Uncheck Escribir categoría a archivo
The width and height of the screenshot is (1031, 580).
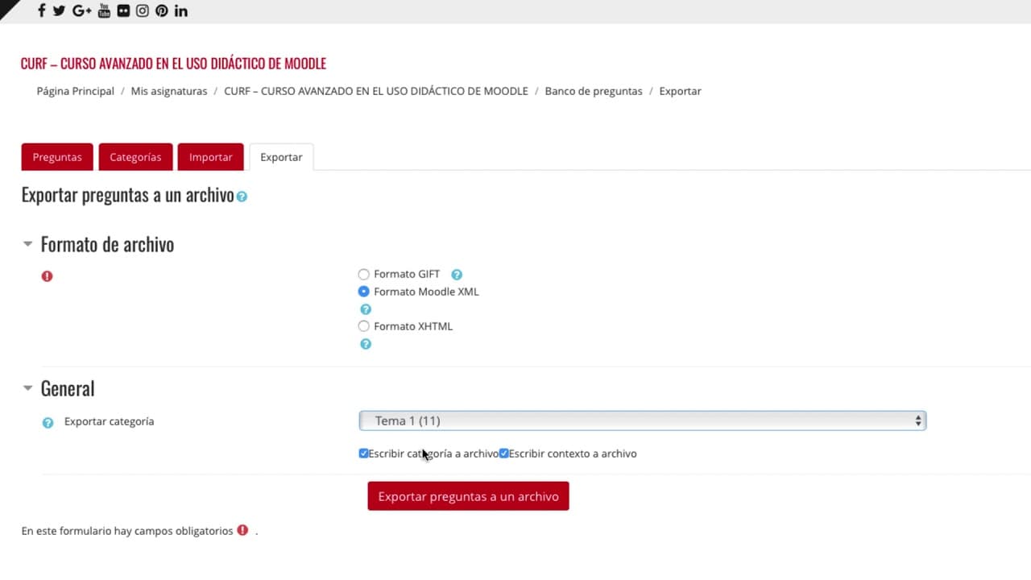point(363,454)
